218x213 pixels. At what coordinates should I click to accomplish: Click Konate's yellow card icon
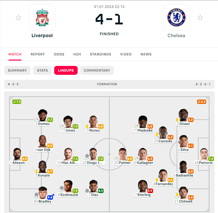tap(36, 171)
